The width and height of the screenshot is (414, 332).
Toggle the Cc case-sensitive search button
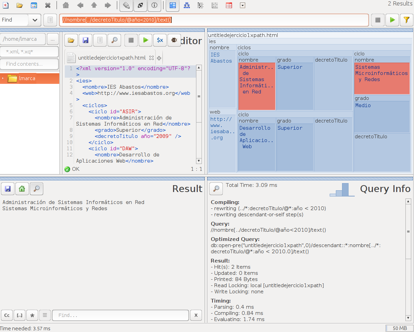coord(7,315)
